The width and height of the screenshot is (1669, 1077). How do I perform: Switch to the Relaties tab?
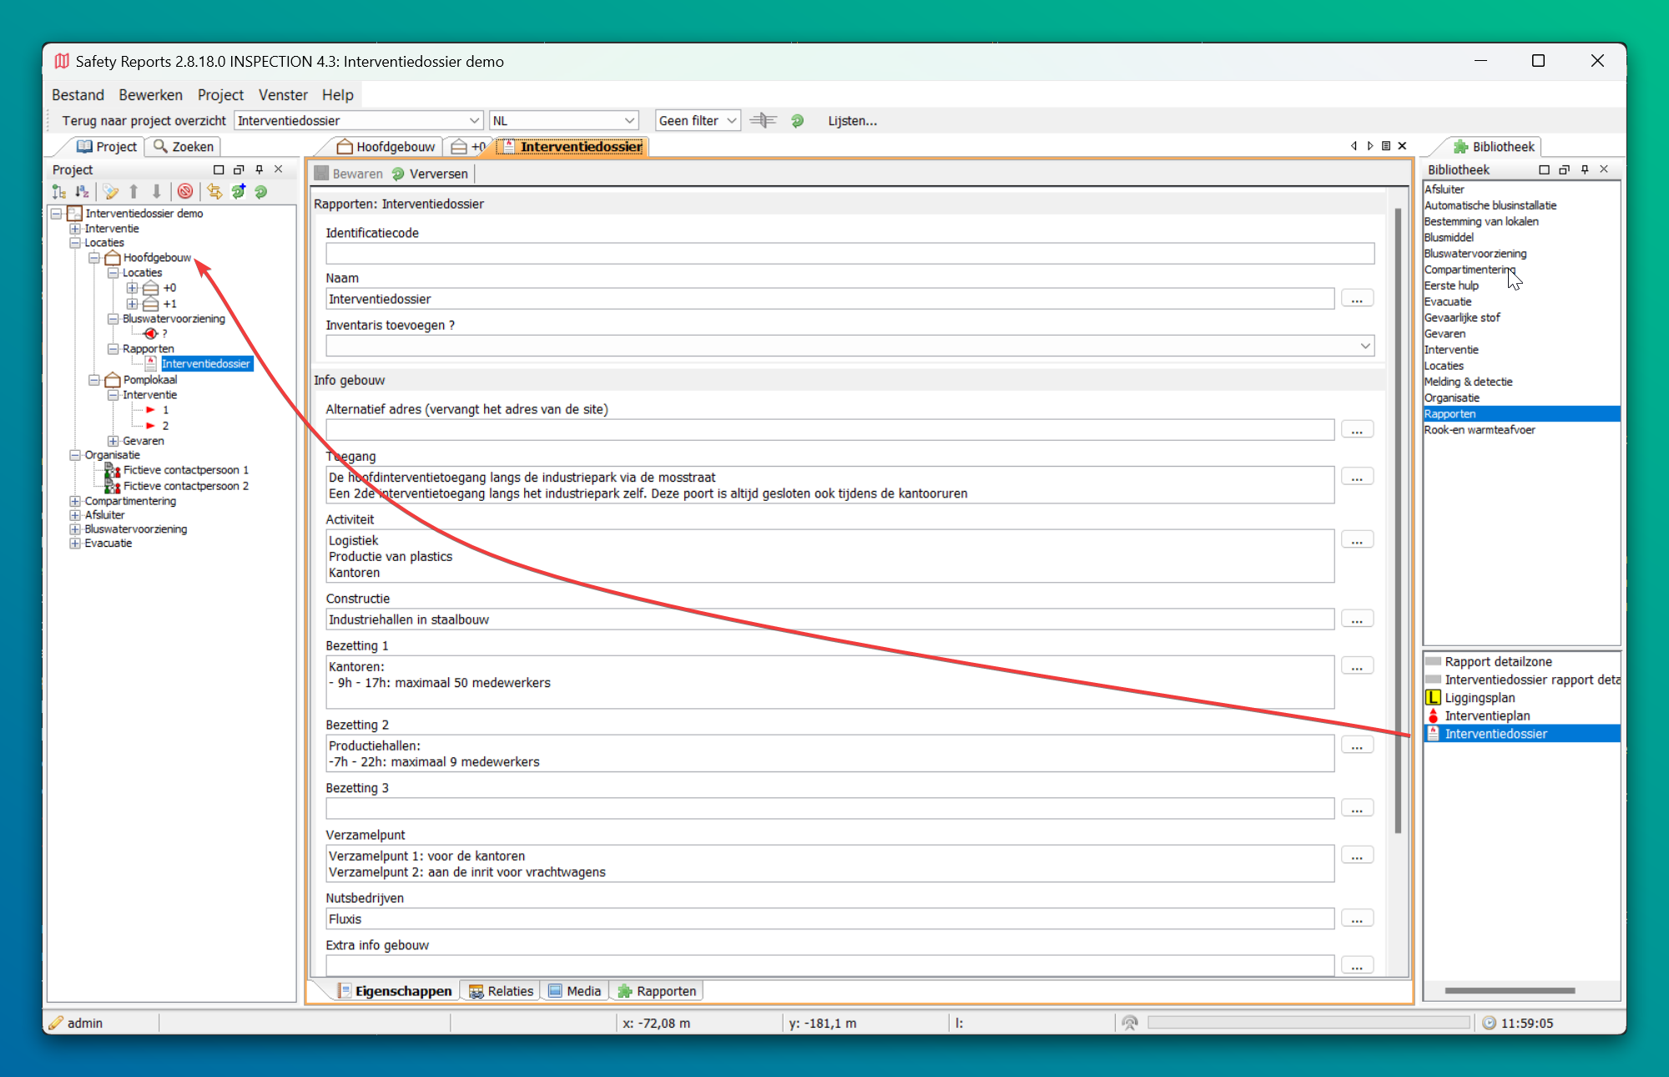tap(502, 991)
